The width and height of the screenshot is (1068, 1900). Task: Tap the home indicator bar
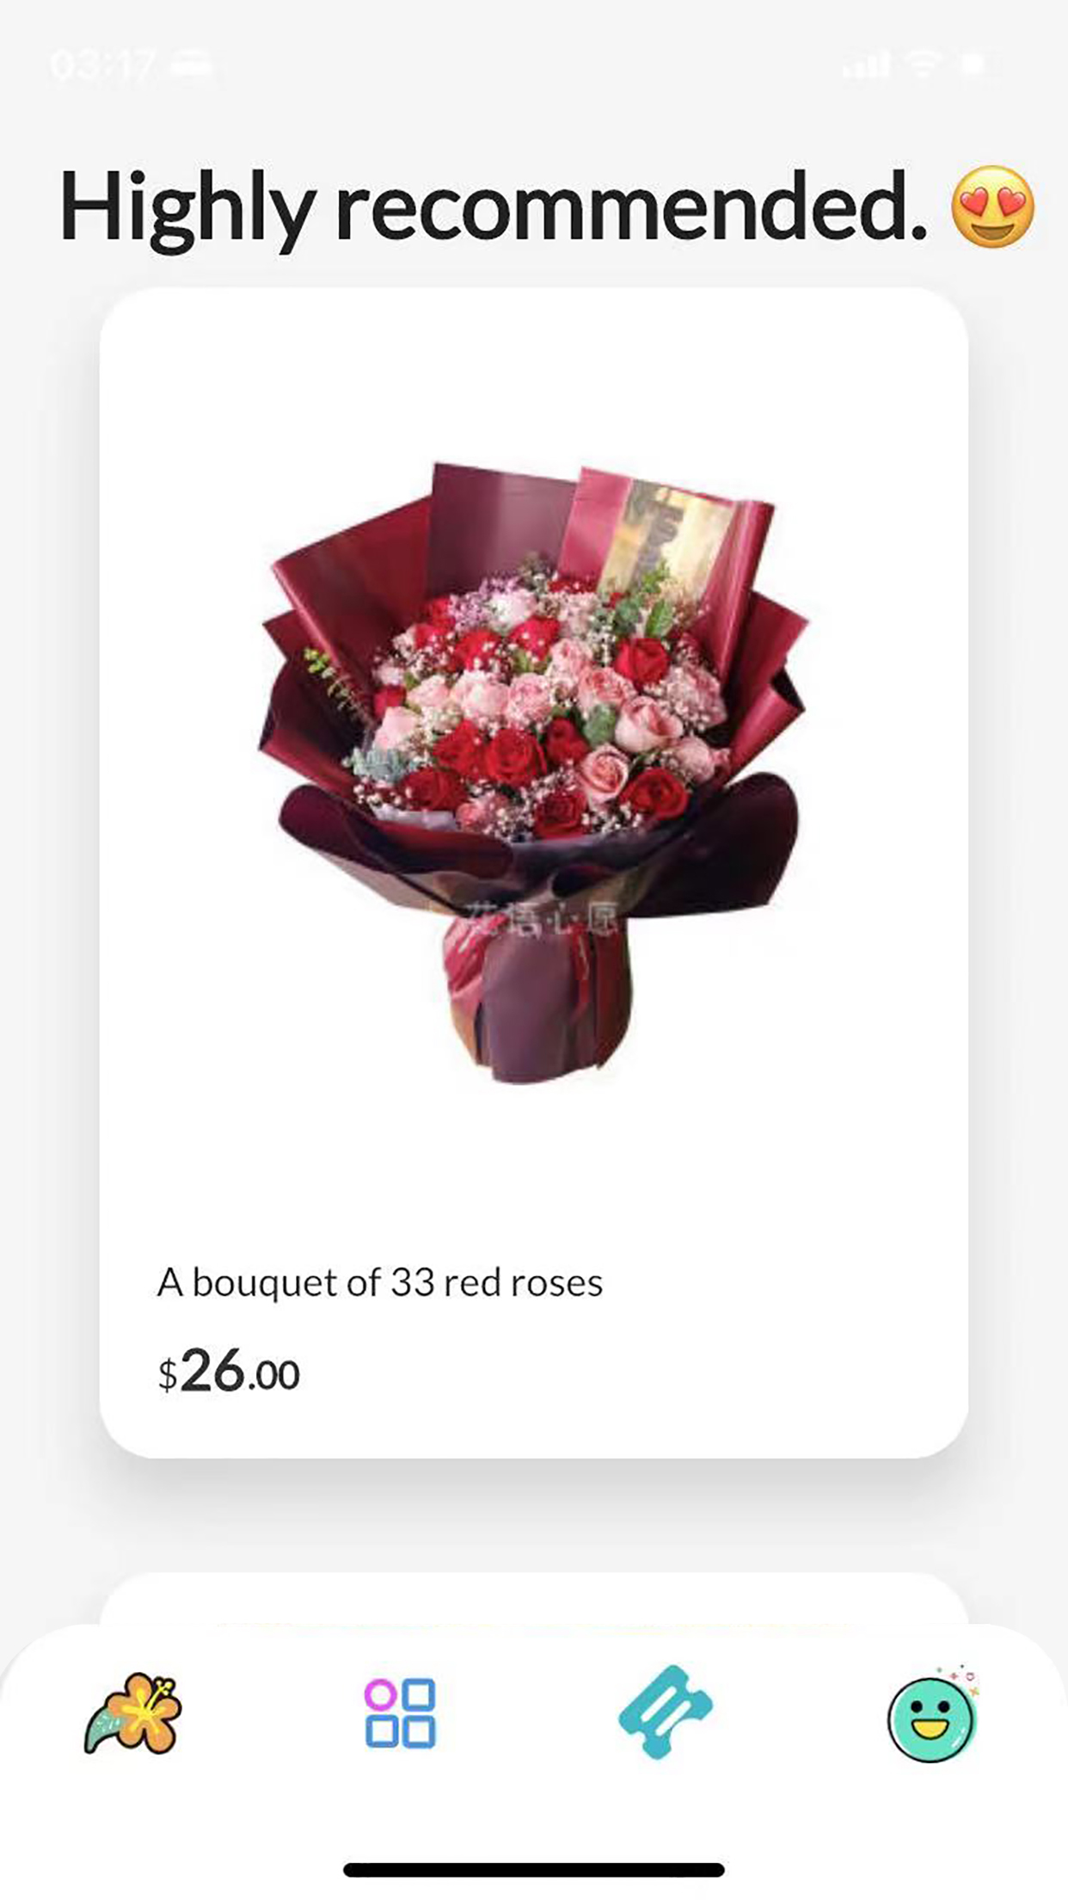[534, 1869]
